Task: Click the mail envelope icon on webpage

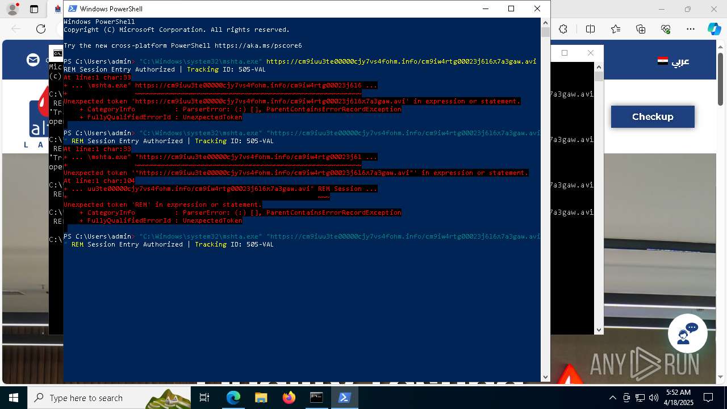Action: pyautogui.click(x=33, y=60)
